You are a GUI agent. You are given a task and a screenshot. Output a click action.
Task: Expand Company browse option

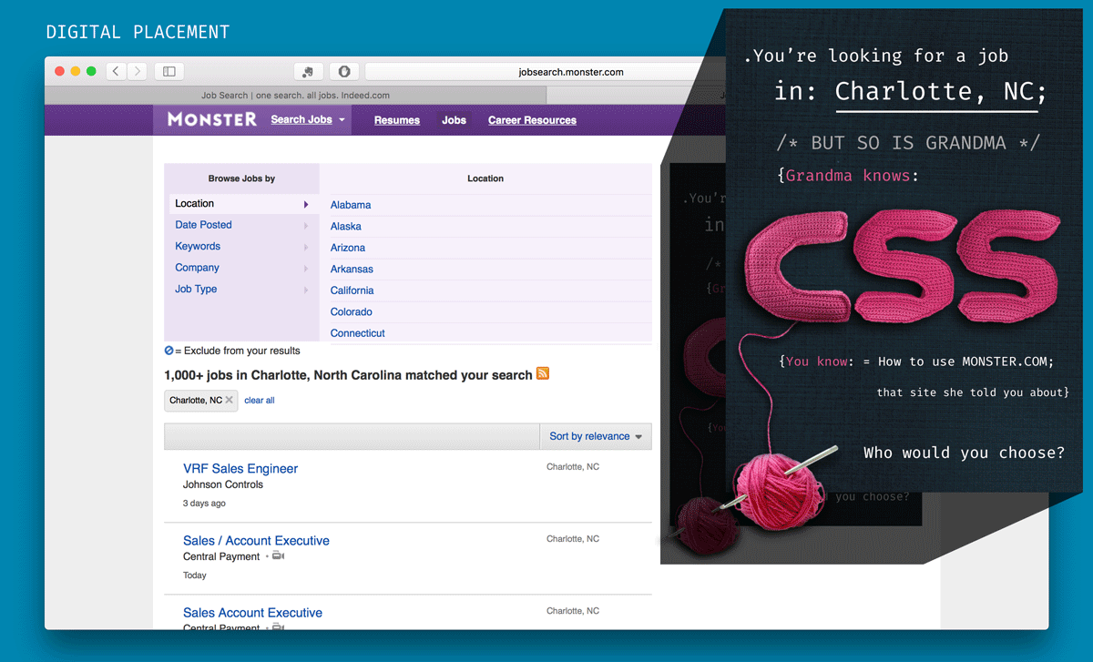tap(241, 268)
